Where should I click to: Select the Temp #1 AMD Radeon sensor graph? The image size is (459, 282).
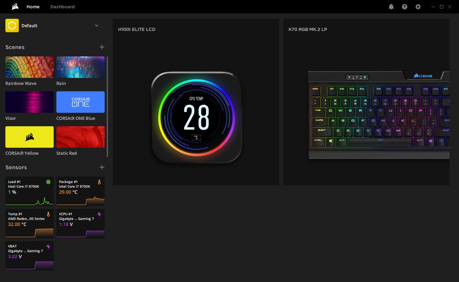(30, 233)
